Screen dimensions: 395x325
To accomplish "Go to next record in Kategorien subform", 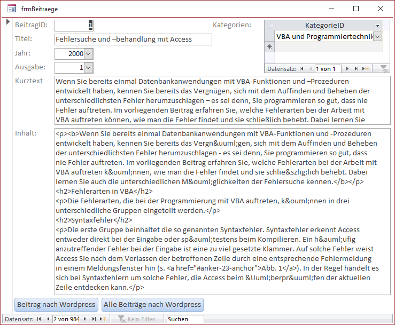I will [347, 68].
